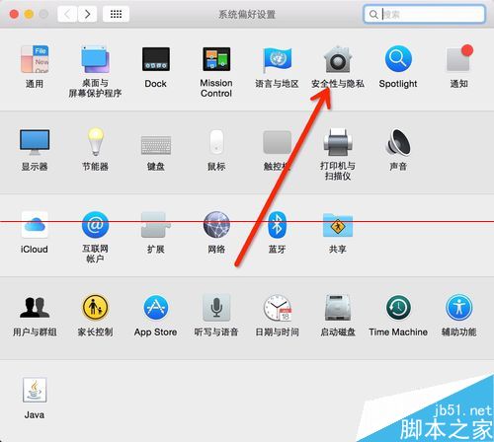Click the Show All grid button
Screen dimensions: 494x442
point(116,14)
